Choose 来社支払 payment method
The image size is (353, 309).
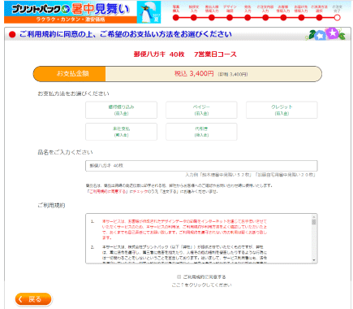[121, 132]
